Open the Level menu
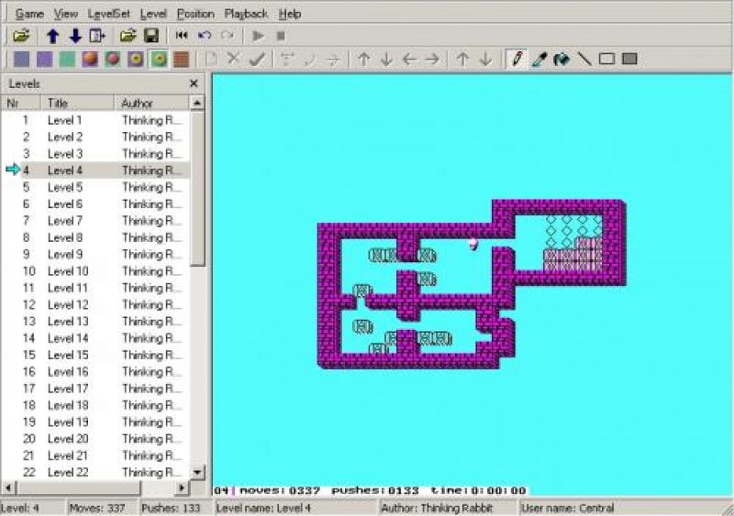Image resolution: width=734 pixels, height=516 pixels. (153, 14)
